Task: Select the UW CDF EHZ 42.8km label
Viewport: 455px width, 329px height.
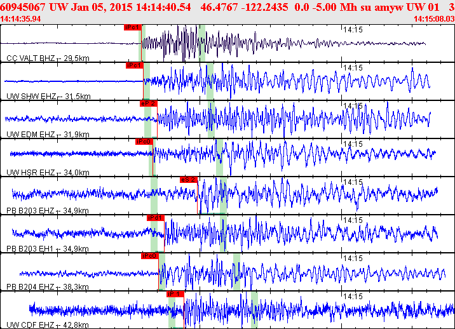Action: click(x=48, y=325)
